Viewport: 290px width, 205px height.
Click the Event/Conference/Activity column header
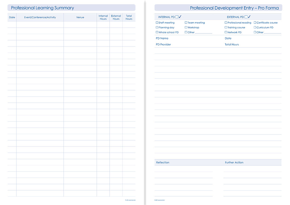click(40, 17)
